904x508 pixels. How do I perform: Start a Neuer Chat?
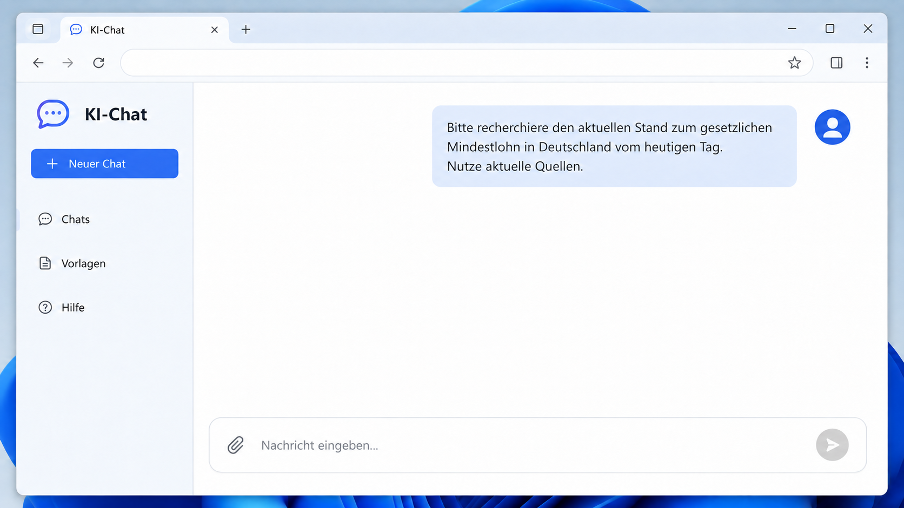(104, 164)
